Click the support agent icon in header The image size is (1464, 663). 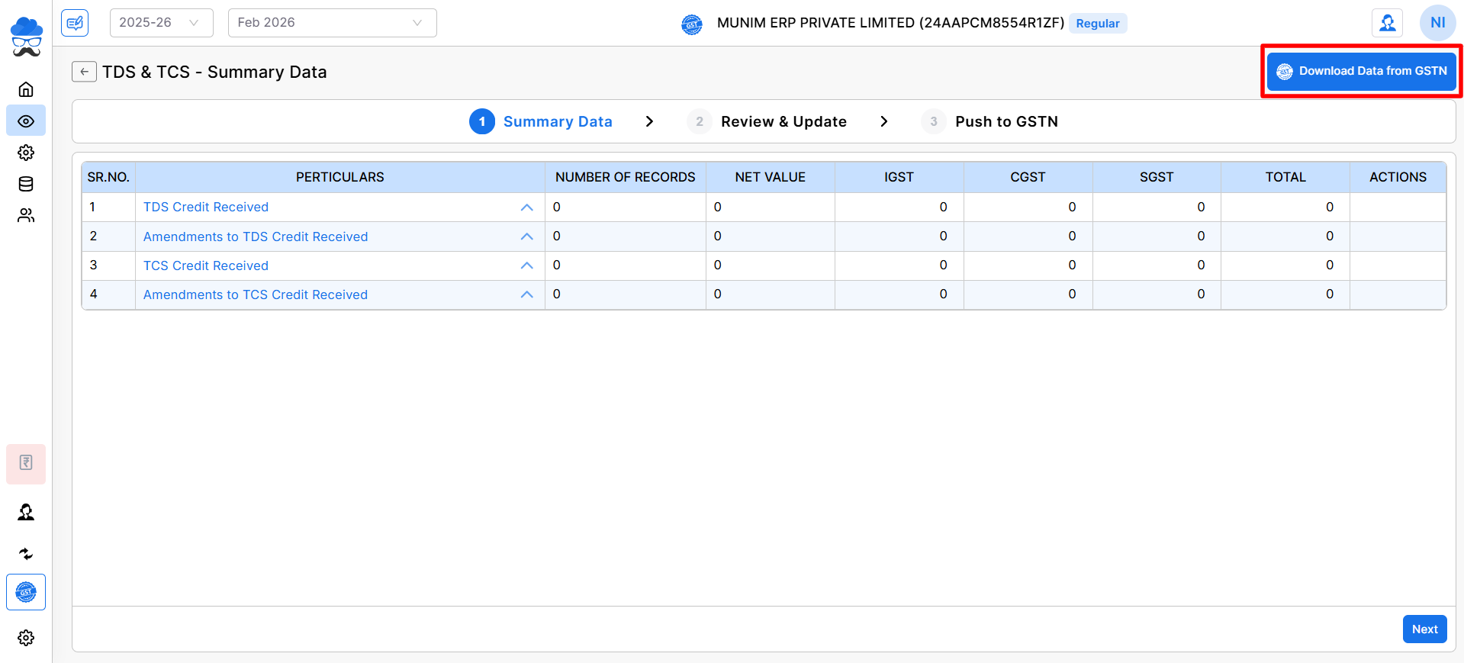pyautogui.click(x=1387, y=23)
